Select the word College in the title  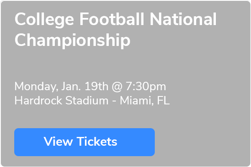(44, 20)
